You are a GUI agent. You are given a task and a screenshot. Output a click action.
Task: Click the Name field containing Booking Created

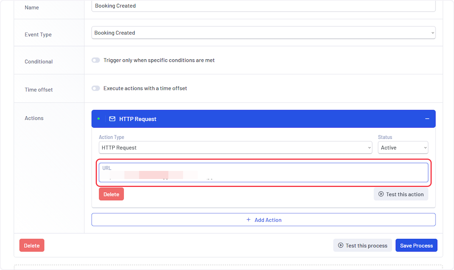pos(263,6)
